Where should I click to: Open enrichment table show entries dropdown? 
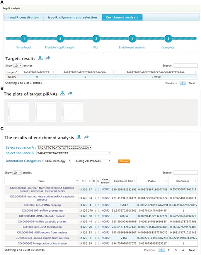17,173
